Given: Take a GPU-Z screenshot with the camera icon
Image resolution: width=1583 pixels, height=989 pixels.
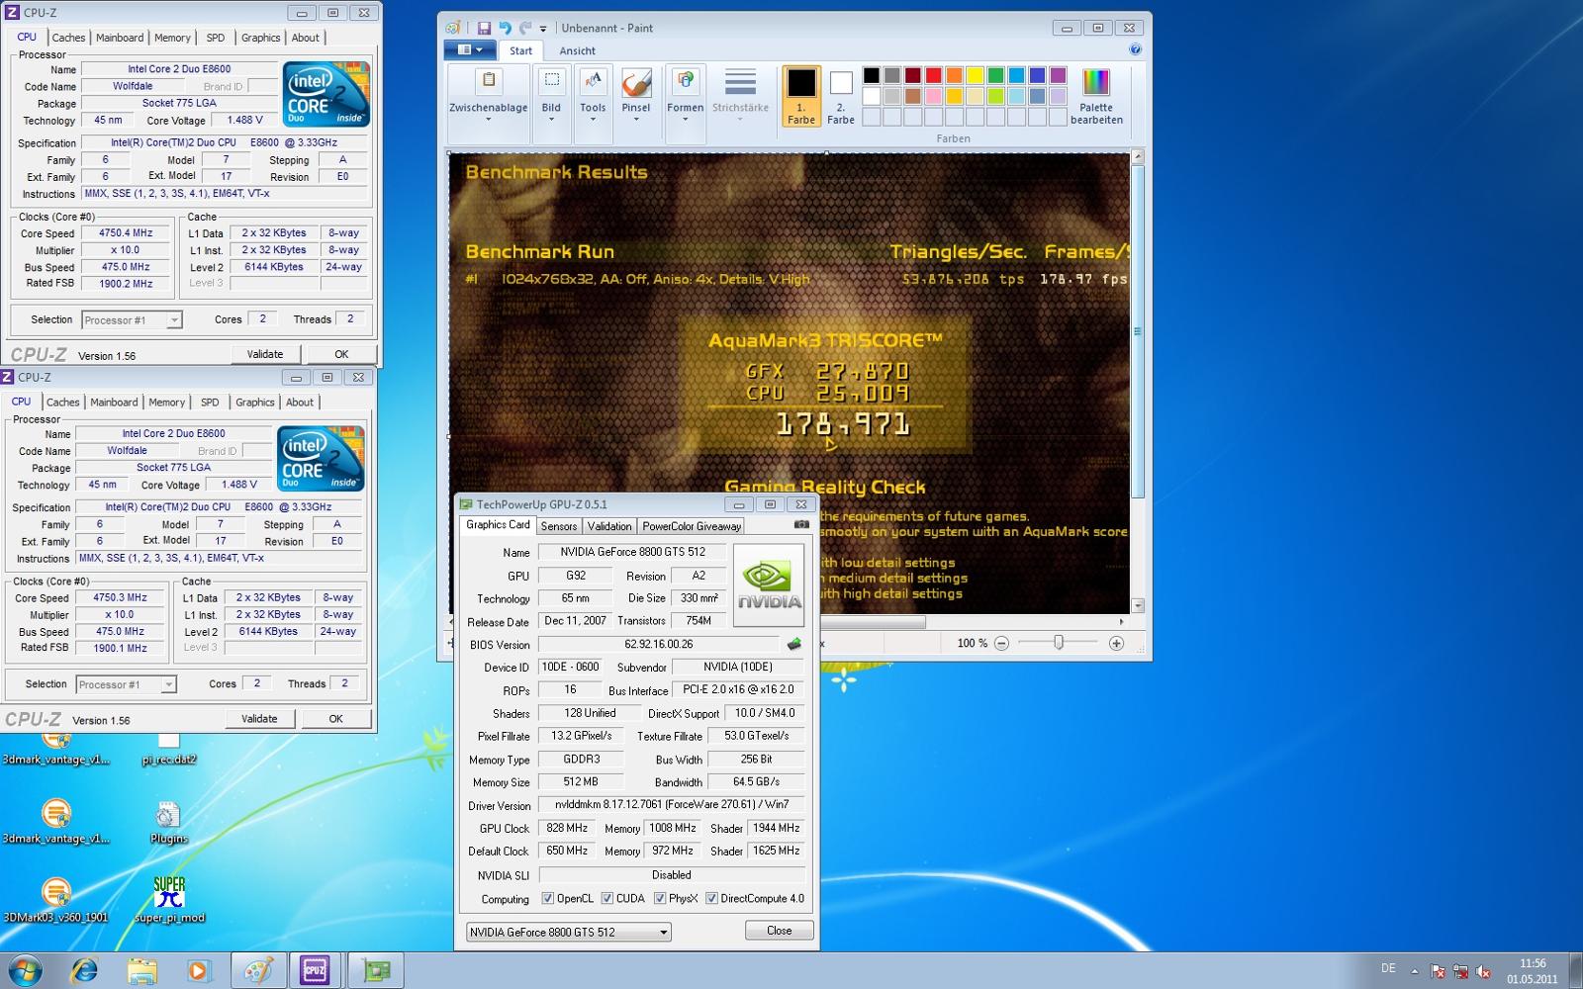Looking at the screenshot, I should point(801,525).
